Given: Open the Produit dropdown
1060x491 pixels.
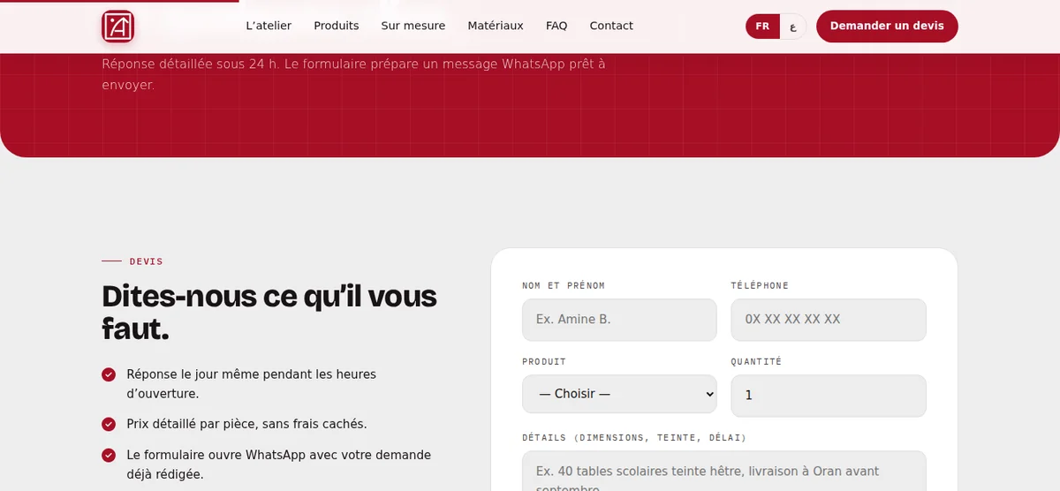Looking at the screenshot, I should [619, 394].
